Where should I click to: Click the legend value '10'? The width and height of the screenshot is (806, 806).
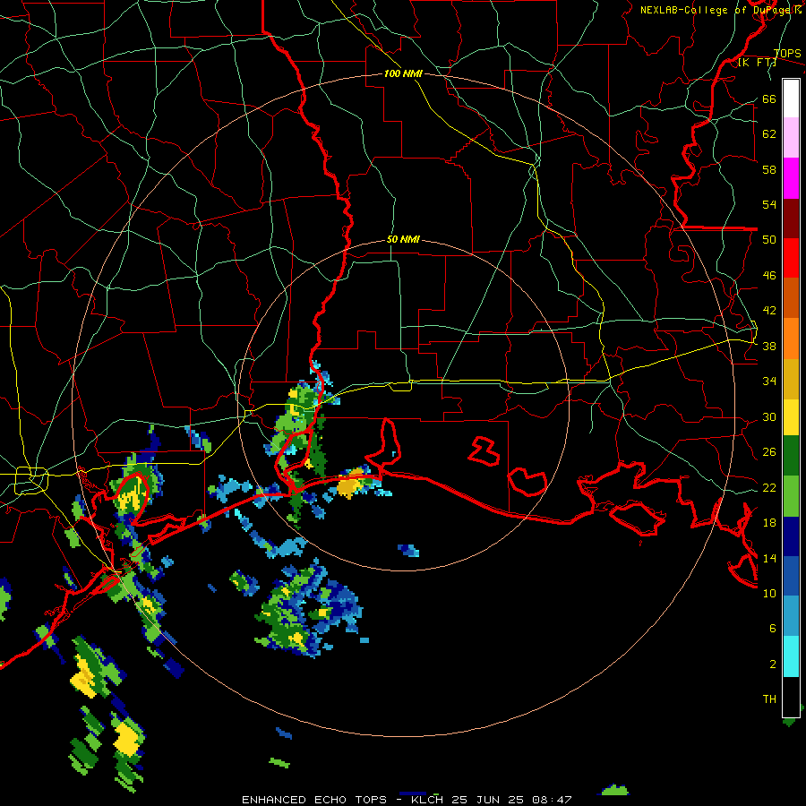(769, 594)
